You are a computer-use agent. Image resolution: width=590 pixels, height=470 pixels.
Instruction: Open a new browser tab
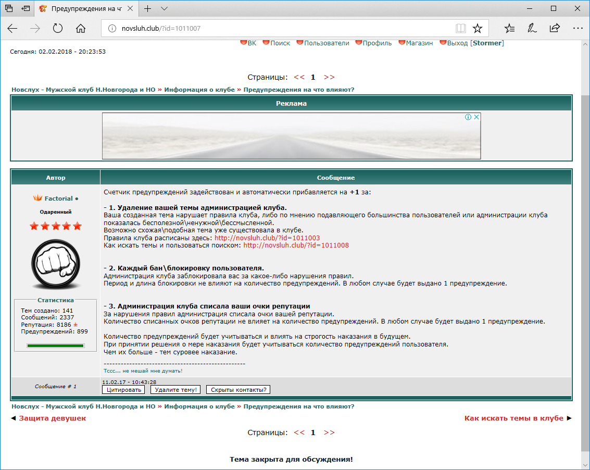tap(148, 8)
